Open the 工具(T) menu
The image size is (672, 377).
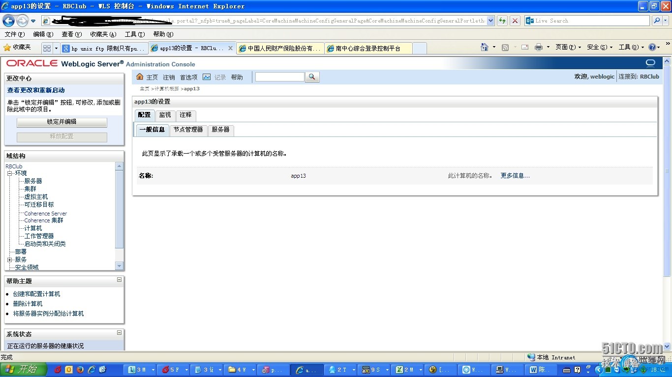coord(135,34)
